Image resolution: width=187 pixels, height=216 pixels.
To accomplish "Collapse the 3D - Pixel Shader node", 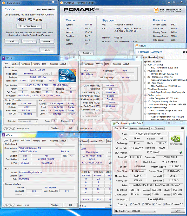I will tap(145, 83).
